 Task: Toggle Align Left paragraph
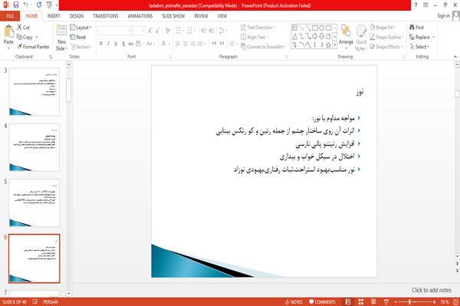pos(178,44)
